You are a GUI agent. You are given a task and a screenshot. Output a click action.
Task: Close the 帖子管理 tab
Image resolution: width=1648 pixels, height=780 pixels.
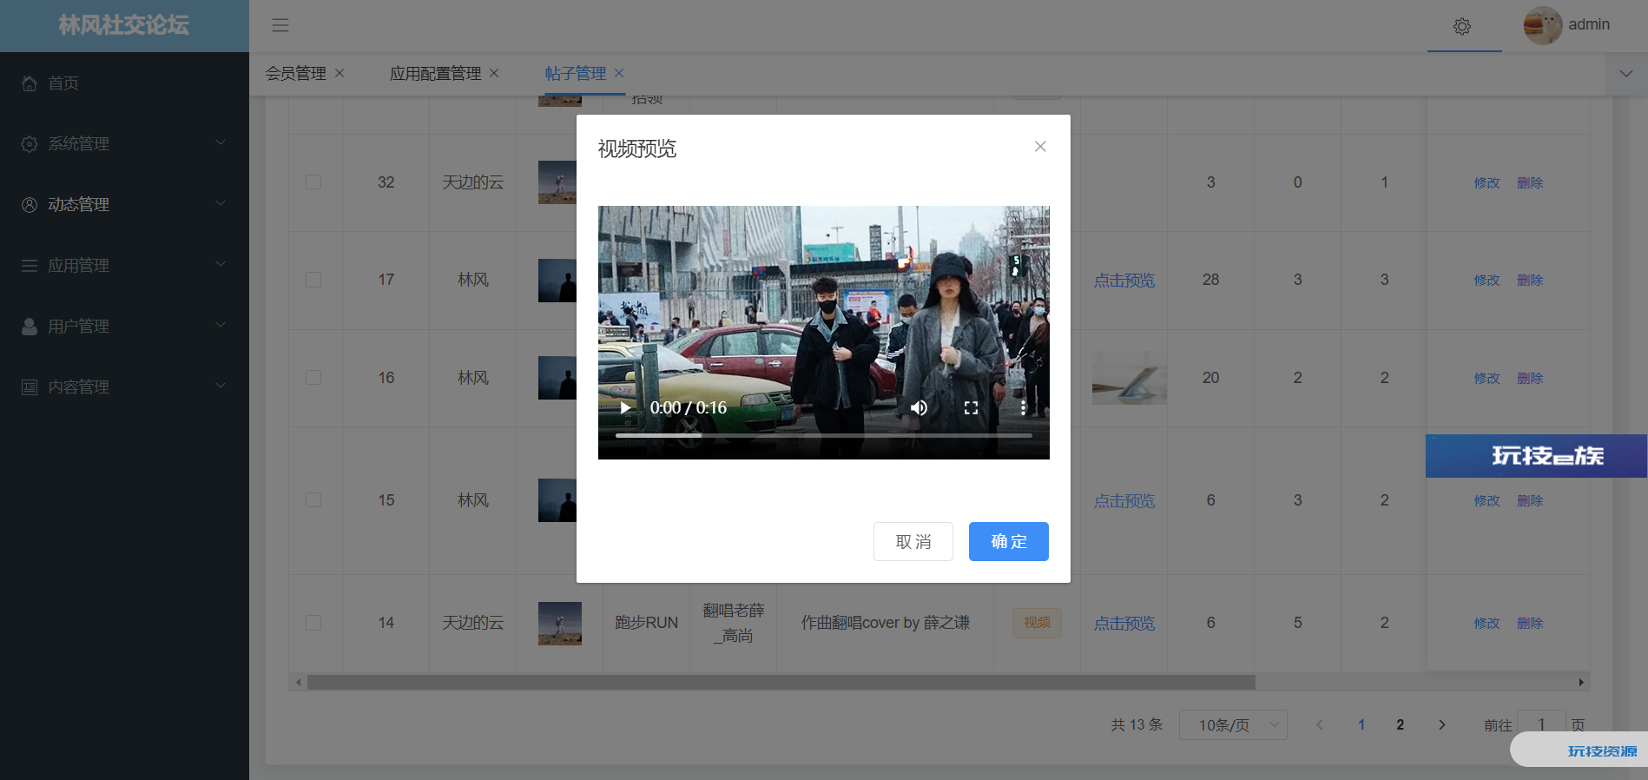[619, 73]
